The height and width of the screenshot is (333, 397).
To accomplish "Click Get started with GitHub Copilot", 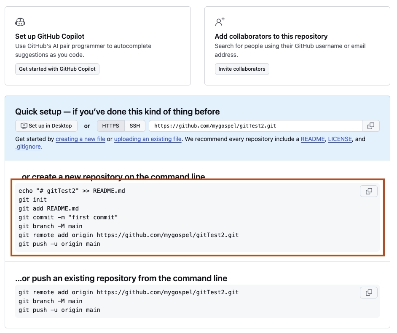I will click(x=57, y=69).
